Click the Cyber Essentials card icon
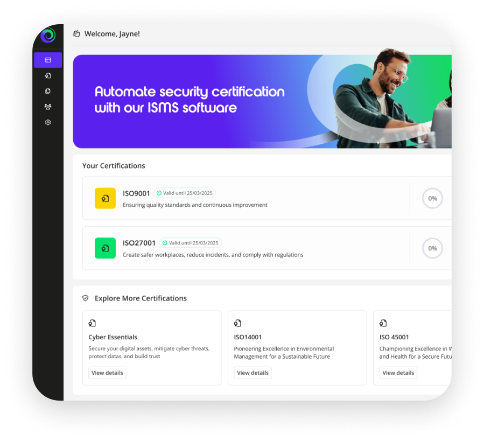The height and width of the screenshot is (441, 484). click(92, 323)
